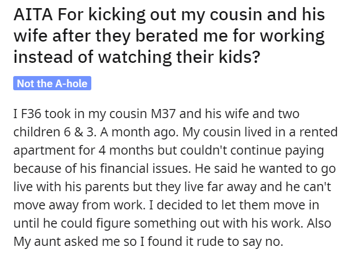
Task: Click the 'Not the A-hole' flair tag
Action: [52, 83]
